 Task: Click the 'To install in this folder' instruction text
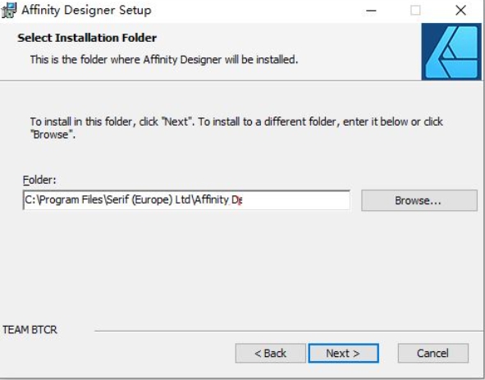click(x=236, y=128)
